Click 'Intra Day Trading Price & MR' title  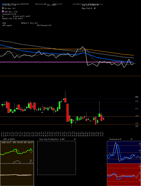tap(52, 139)
